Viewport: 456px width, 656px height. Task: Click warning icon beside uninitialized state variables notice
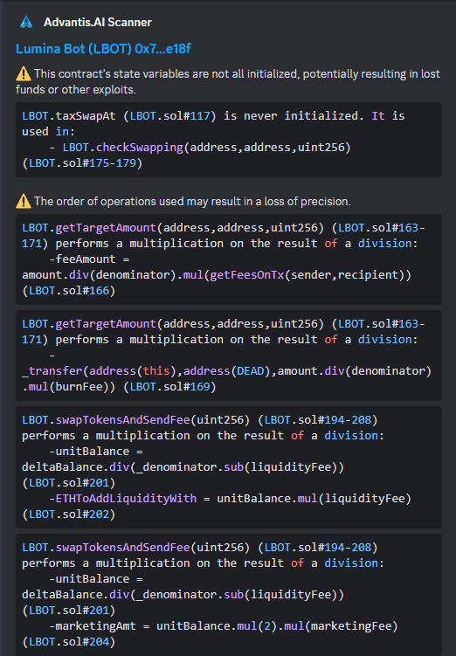click(24, 74)
